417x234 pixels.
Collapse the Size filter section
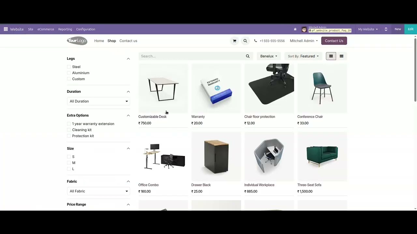click(128, 149)
